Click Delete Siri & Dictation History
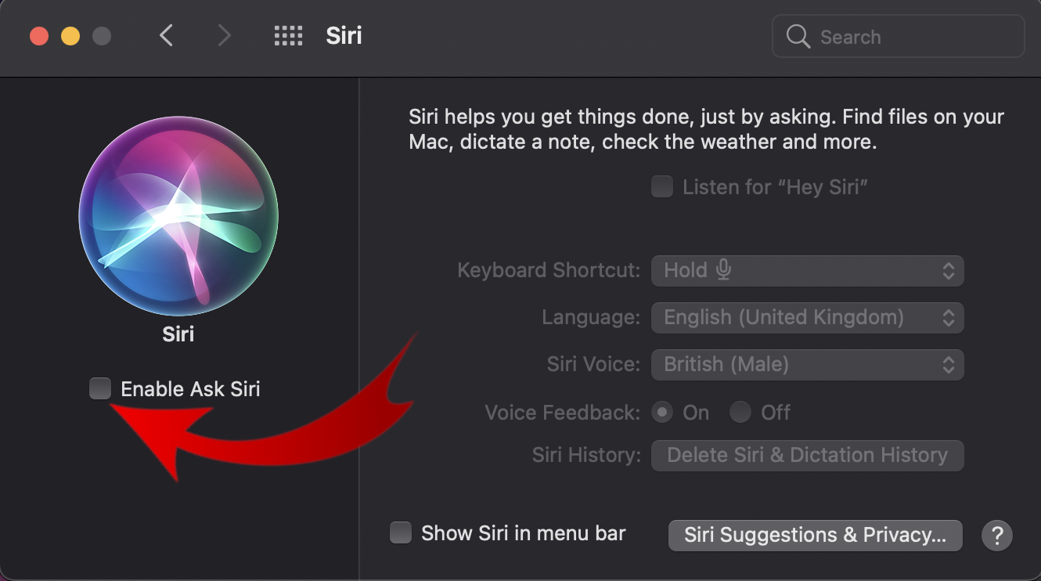1041x581 pixels. coord(808,456)
